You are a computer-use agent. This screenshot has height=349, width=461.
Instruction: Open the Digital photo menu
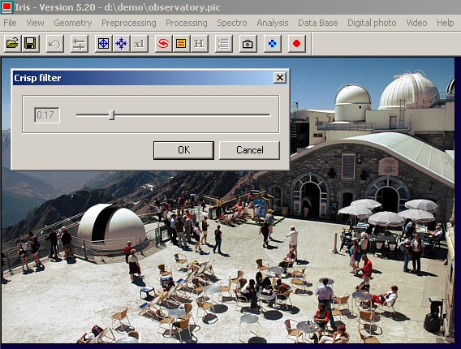pos(372,23)
